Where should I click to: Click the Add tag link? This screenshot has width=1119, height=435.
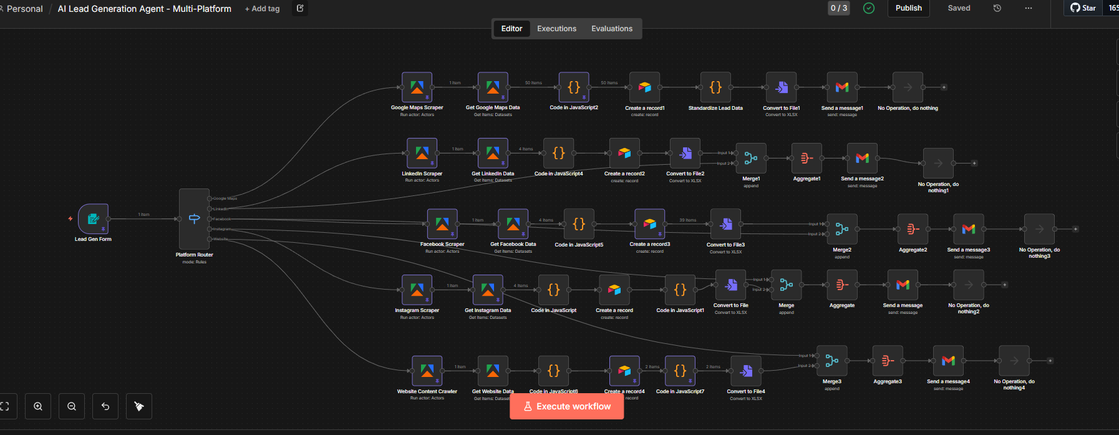262,9
